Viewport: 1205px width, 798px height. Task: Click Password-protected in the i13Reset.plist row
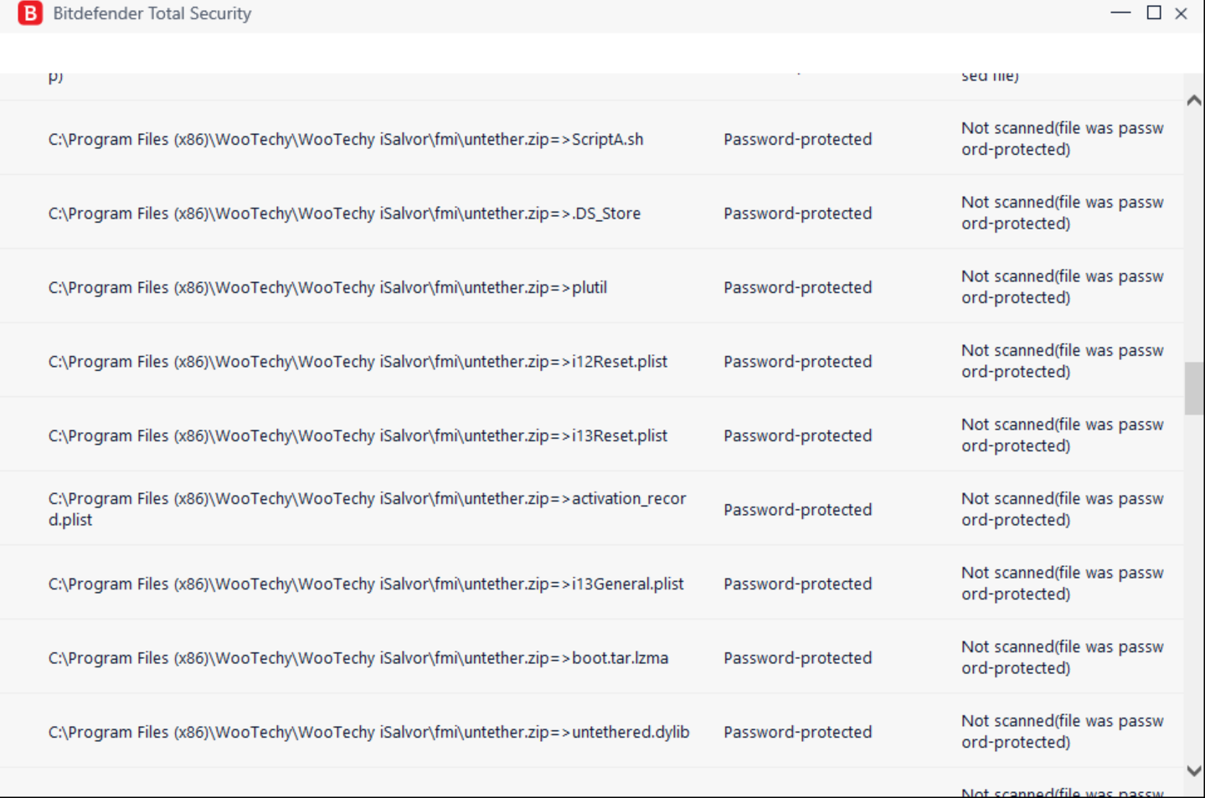(797, 435)
